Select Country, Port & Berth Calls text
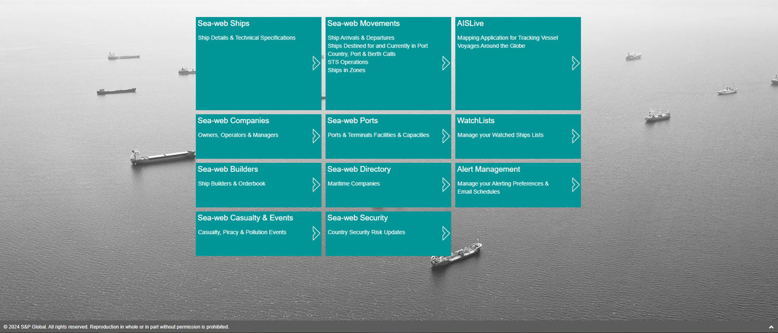The width and height of the screenshot is (778, 333). (362, 54)
